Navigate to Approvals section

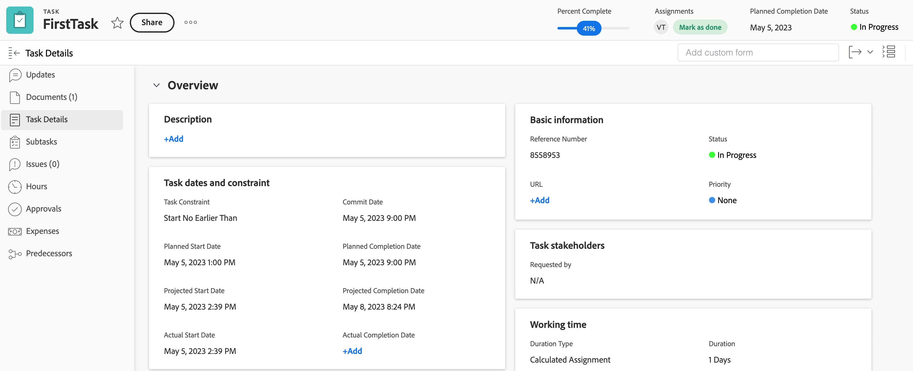tap(43, 208)
